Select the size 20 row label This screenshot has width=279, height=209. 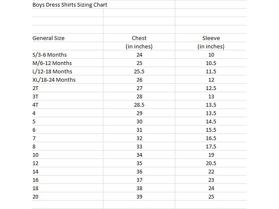coord(35,197)
